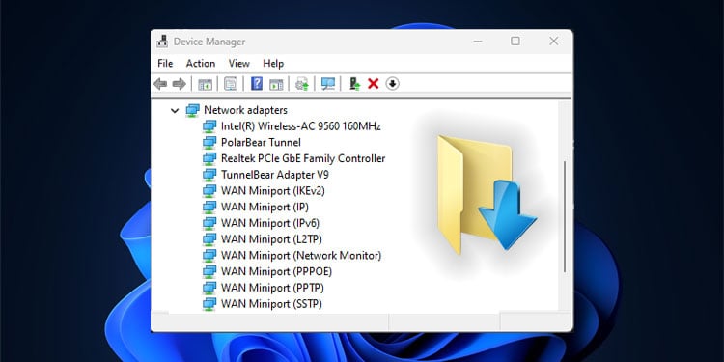Select Intel(R) Wireless-AC 9560 160MHz
This screenshot has width=724, height=362.
(301, 126)
